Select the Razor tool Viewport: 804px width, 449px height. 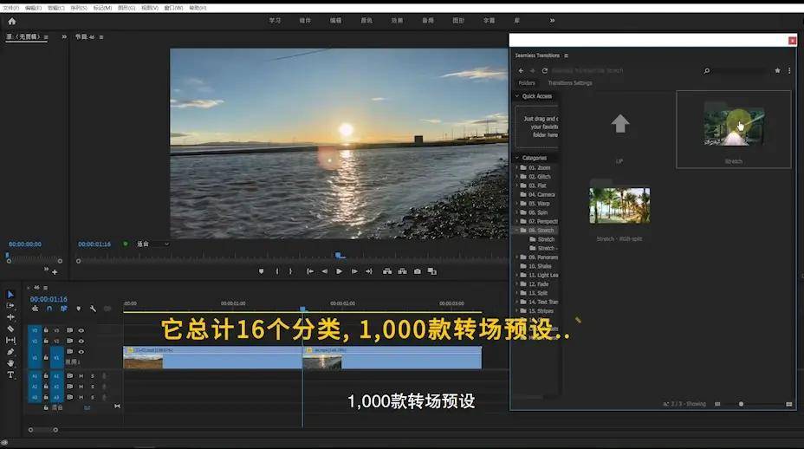tap(10, 329)
